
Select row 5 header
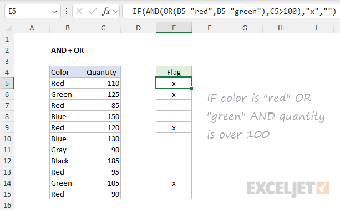[7, 83]
